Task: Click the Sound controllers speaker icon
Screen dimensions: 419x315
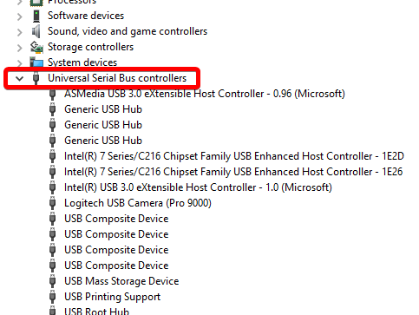Action: tap(36, 31)
